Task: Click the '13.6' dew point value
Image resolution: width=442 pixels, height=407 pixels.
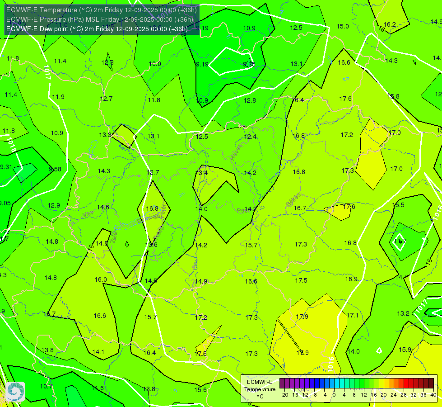Action: 151,245
